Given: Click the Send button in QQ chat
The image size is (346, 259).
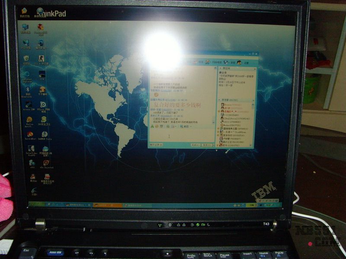Looking at the screenshot, I should point(206,145).
